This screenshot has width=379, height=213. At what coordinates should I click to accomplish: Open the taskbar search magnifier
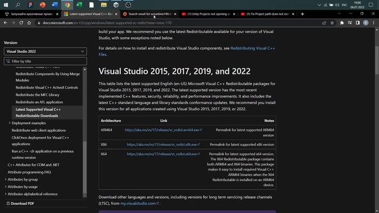[18, 5]
